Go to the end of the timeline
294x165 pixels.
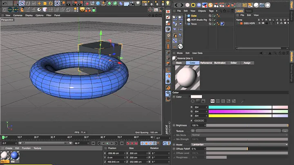click(122, 143)
